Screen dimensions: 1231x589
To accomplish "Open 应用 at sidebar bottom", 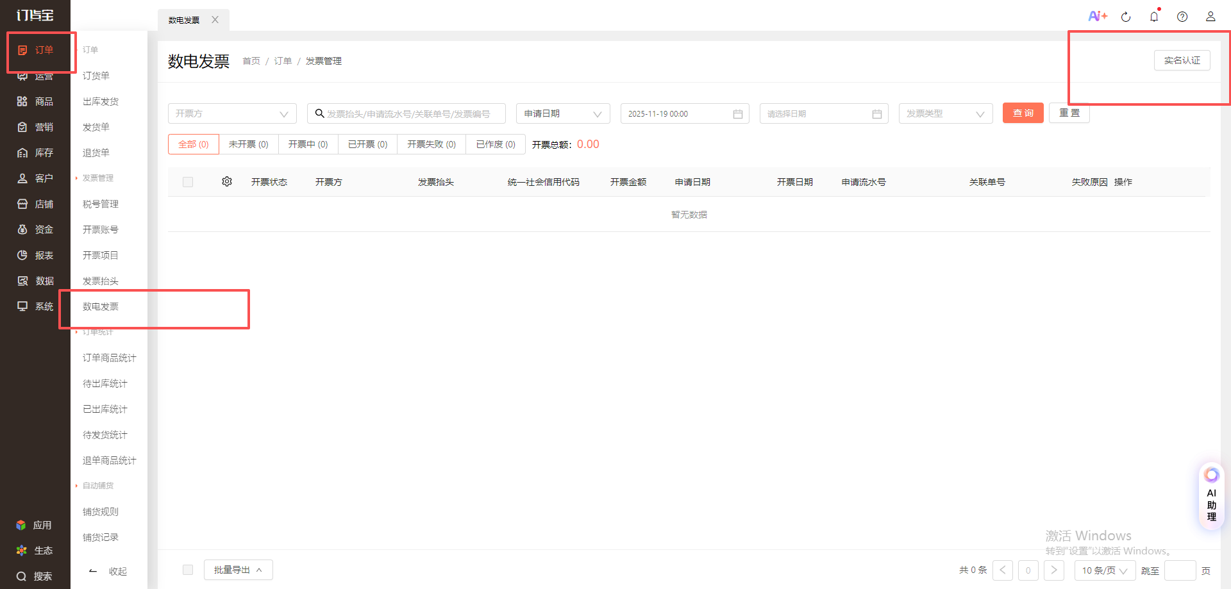I will pyautogui.click(x=34, y=525).
